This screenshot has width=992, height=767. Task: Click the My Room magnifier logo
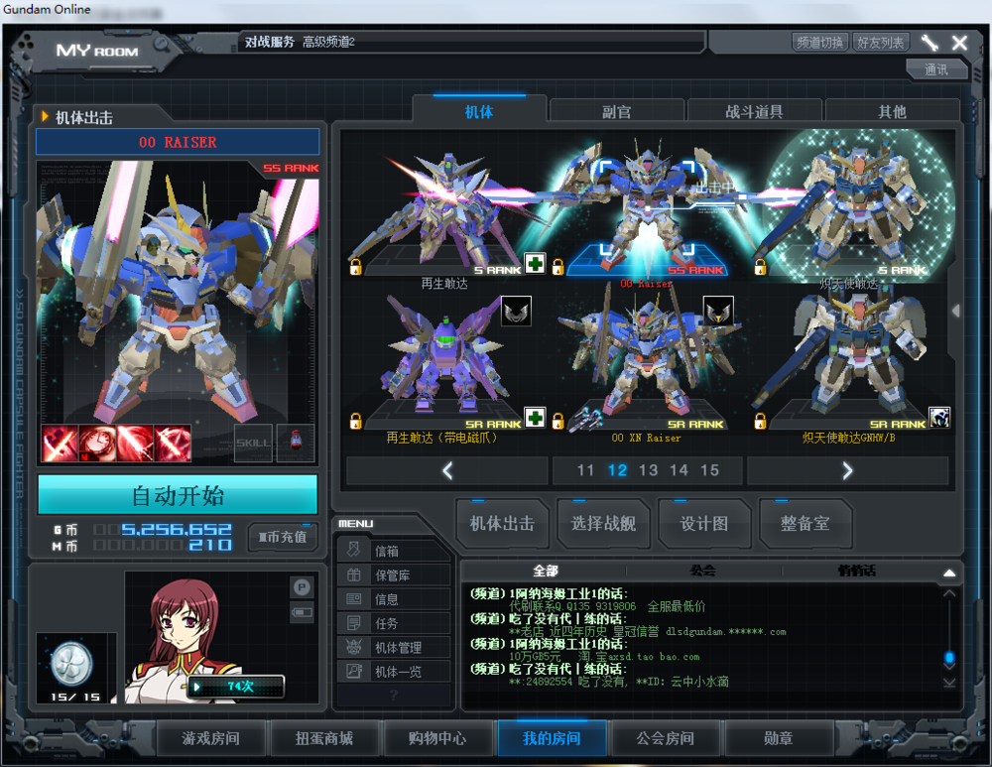[x=162, y=44]
